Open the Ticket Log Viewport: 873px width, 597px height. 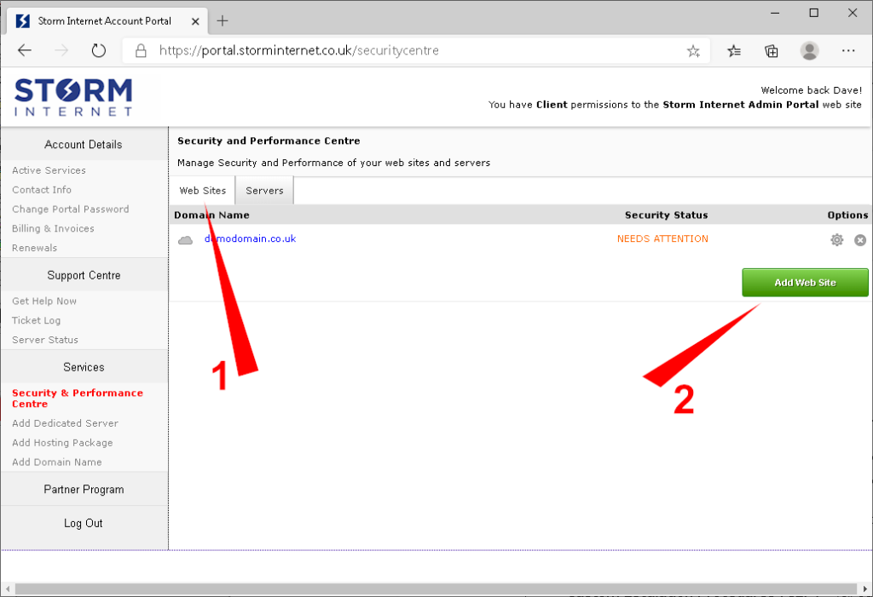coord(36,320)
